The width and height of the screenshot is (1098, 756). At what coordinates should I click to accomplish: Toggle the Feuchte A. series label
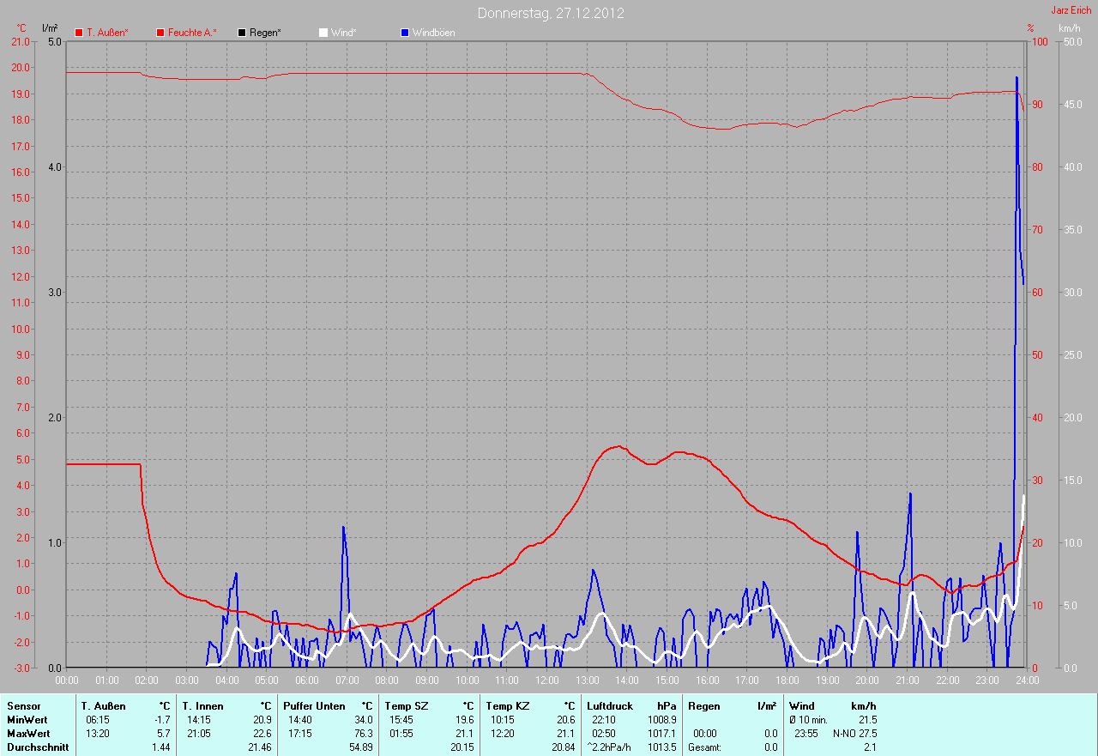[x=192, y=33]
